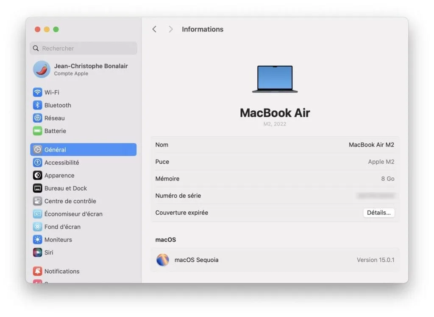Click the Détails… coverage button
Image resolution: width=434 pixels, height=317 pixels.
[x=378, y=213]
